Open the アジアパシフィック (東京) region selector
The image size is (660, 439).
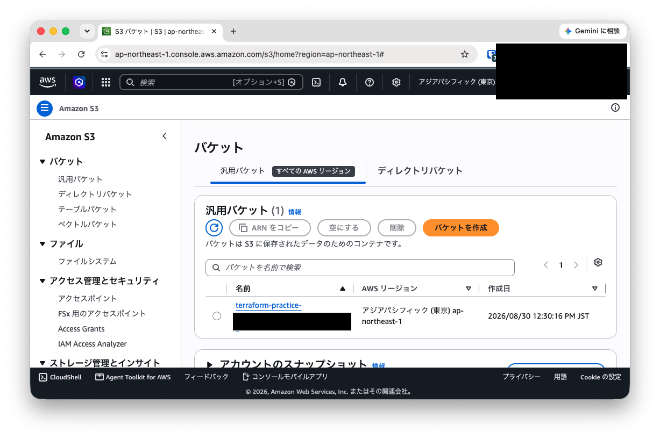(457, 82)
